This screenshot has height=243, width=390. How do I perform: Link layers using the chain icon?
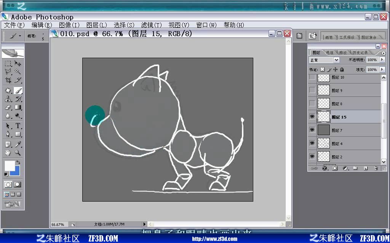[x=314, y=168]
